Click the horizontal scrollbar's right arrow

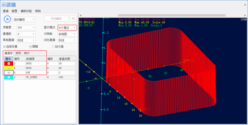245,15
